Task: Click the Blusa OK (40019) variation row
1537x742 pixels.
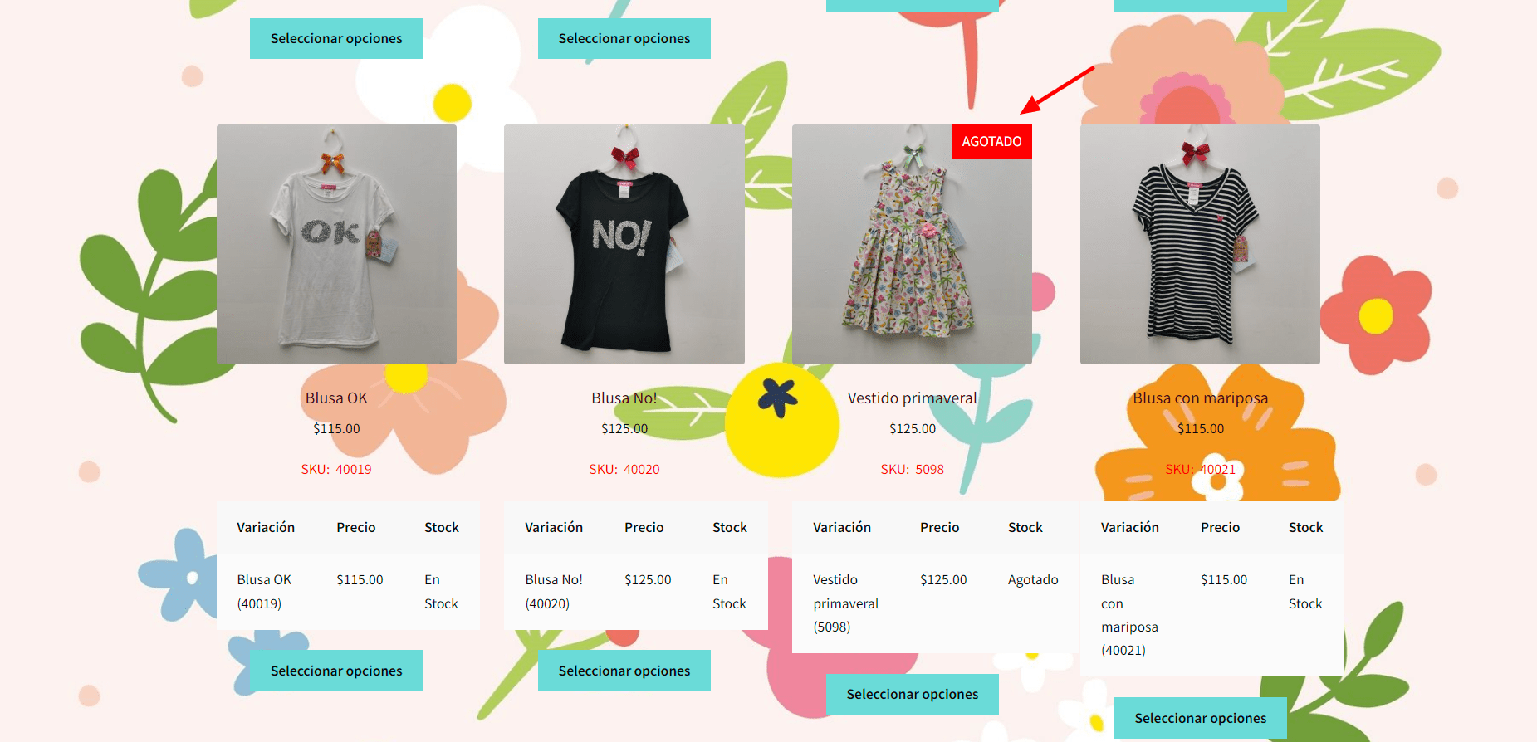Action: [348, 592]
